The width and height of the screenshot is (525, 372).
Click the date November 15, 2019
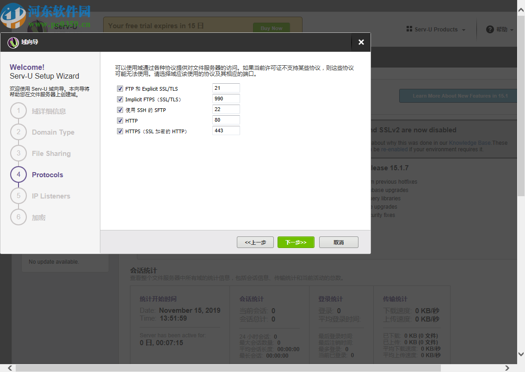coord(190,310)
